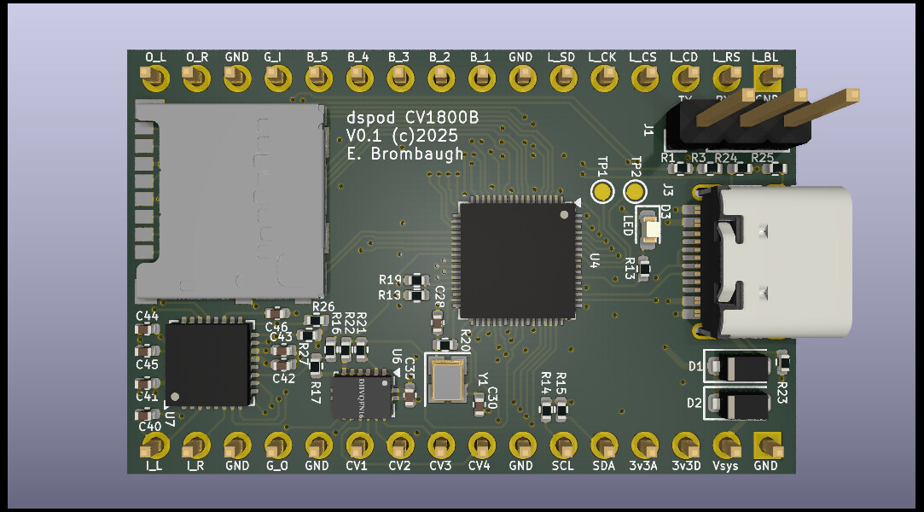Click the U6 QFN chip
The width and height of the screenshot is (924, 512).
click(363, 395)
